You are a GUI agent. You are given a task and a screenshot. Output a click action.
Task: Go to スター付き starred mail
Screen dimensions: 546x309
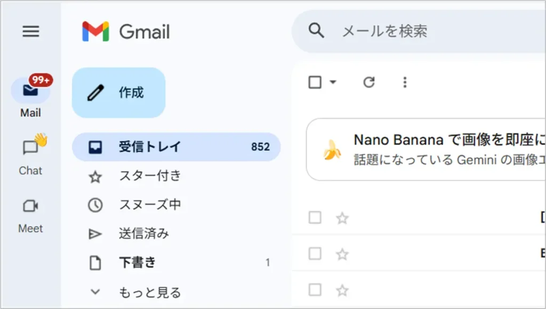[150, 176]
